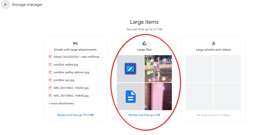
Task: Click image icon beside 65da5 rediffmail attachment
Action: tap(50, 57)
